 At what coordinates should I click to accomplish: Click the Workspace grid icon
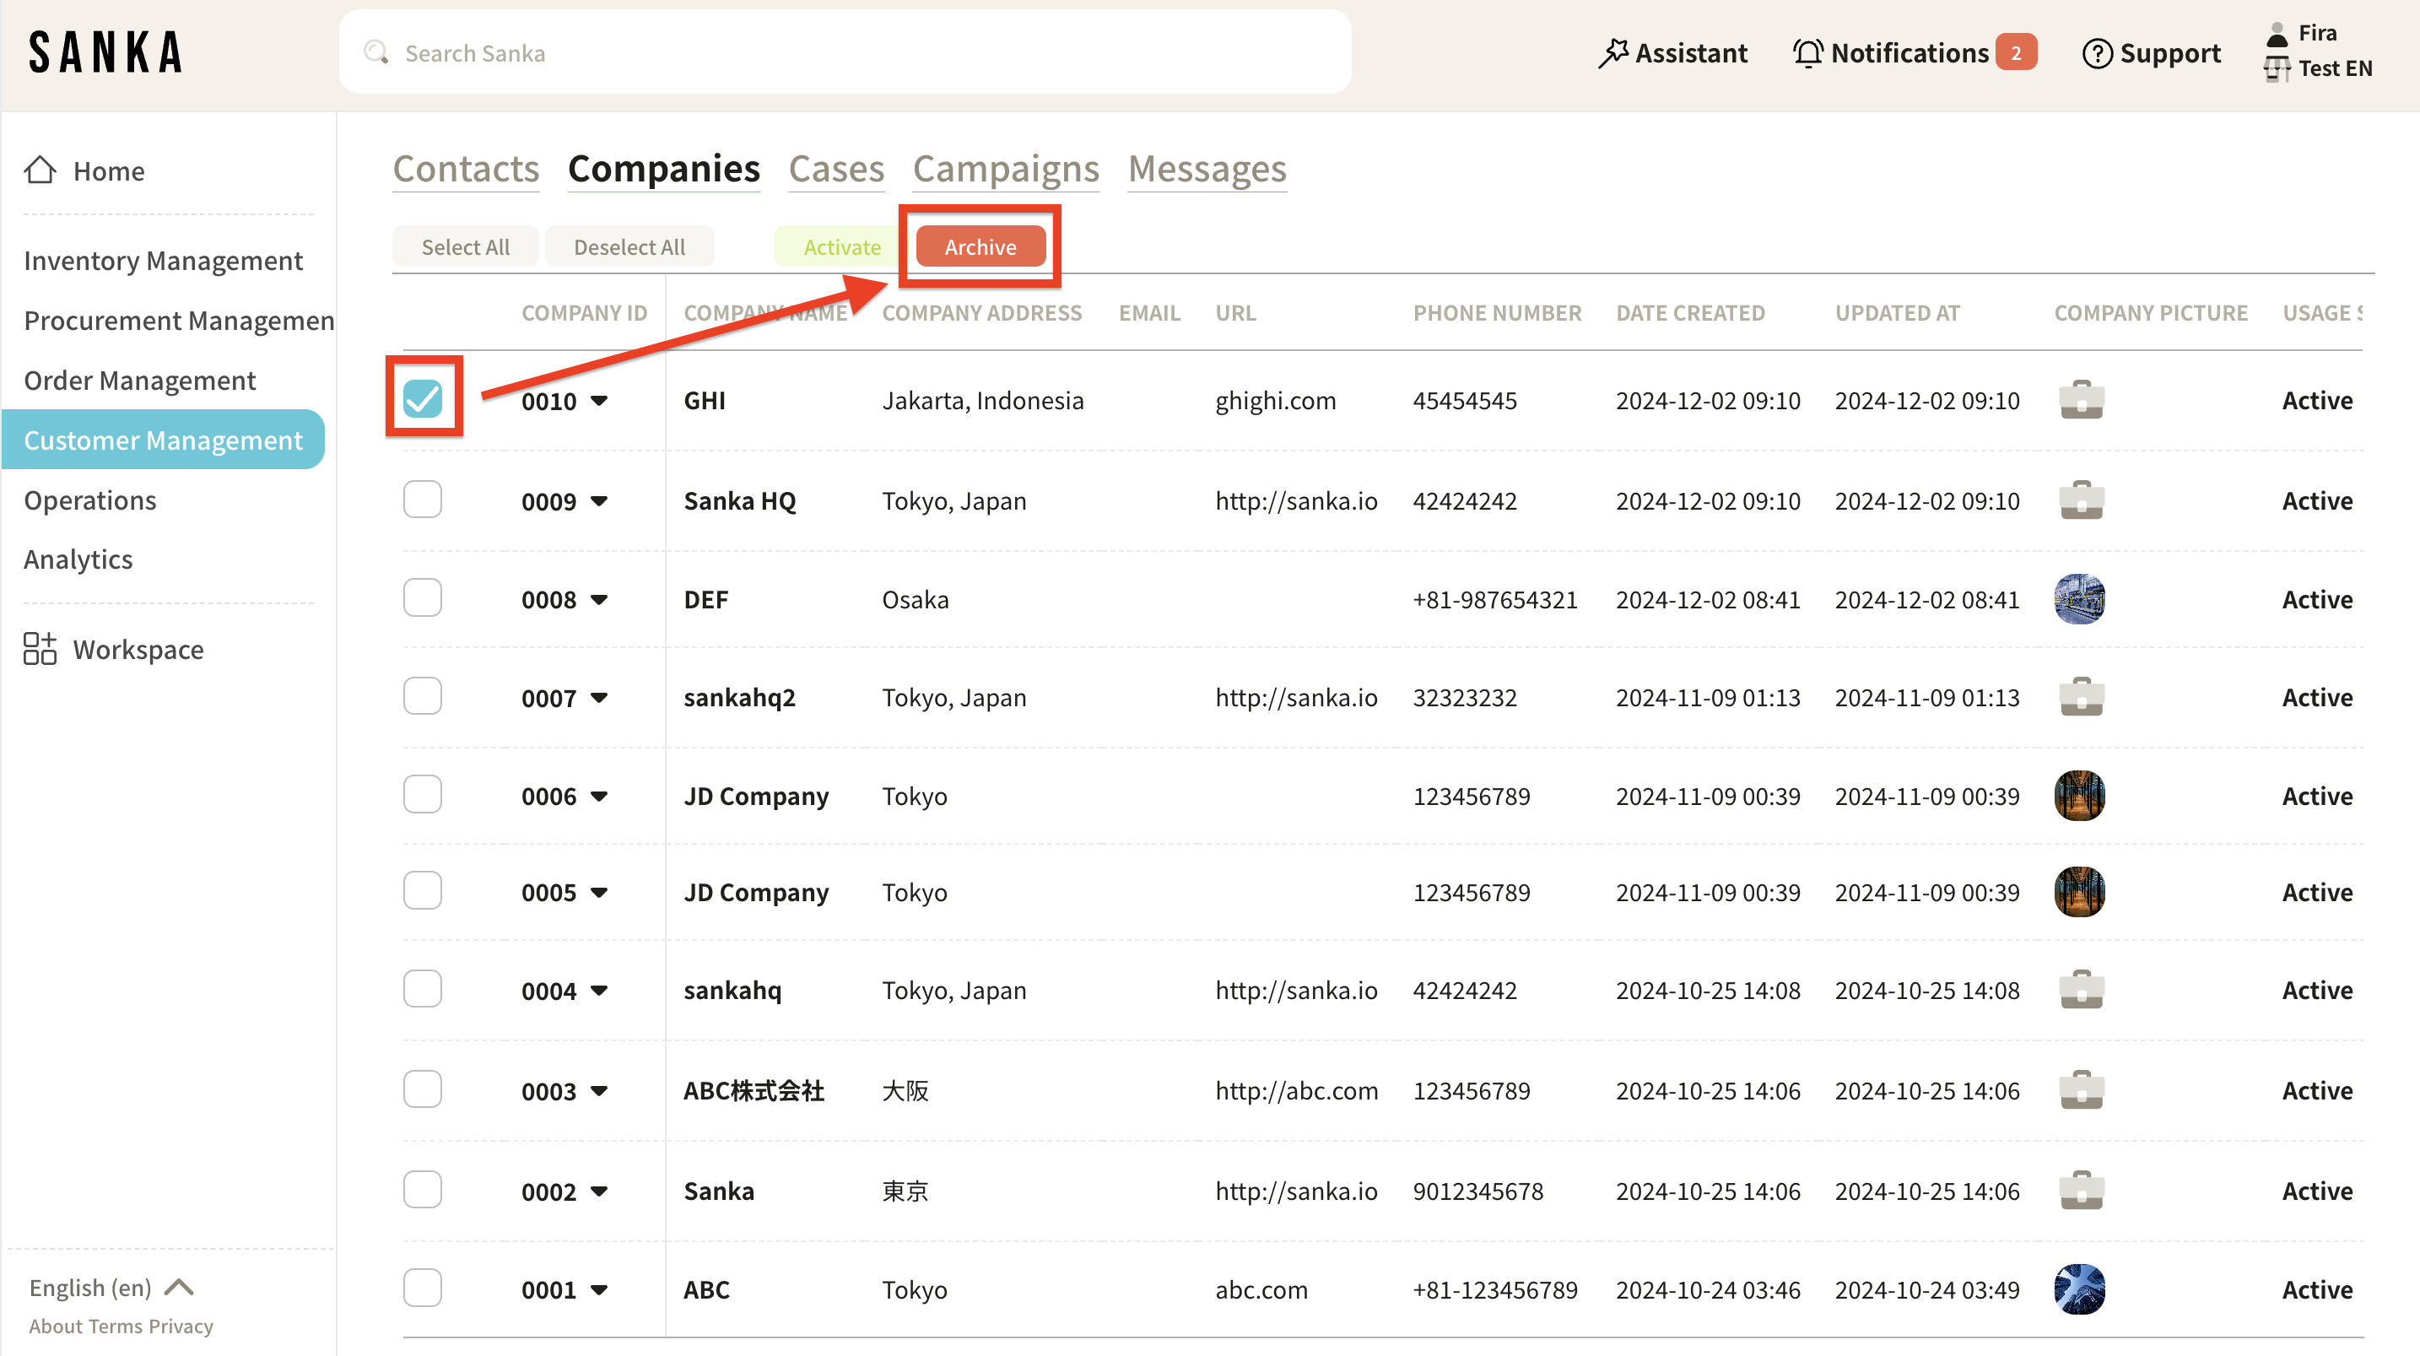pyautogui.click(x=40, y=650)
